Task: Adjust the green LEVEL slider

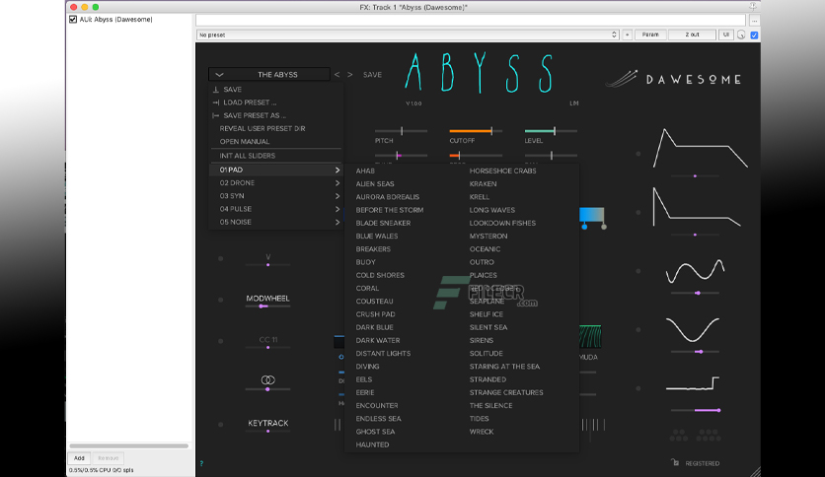Action: 551,131
